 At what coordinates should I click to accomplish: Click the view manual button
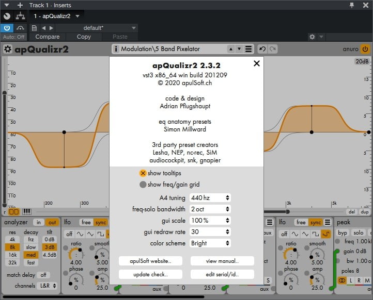pyautogui.click(x=222, y=261)
